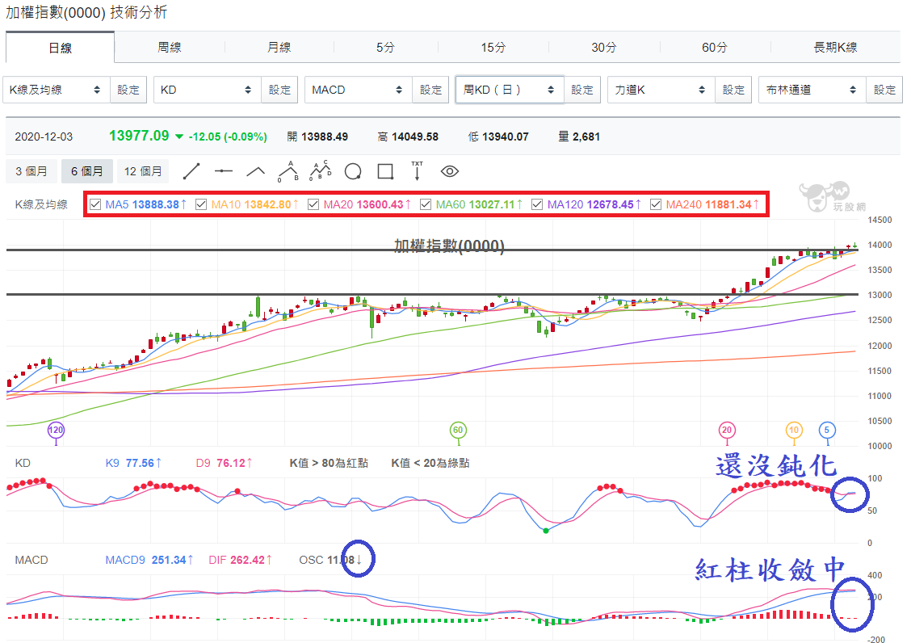The width and height of the screenshot is (911, 643).
Task: Switch to the 60分 tab
Action: [715, 47]
